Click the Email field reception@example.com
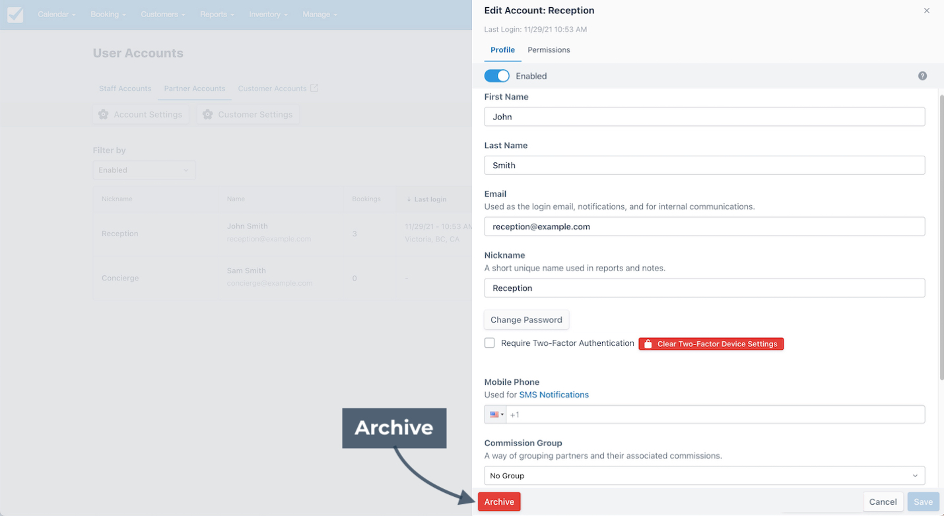The image size is (944, 516). click(x=704, y=226)
